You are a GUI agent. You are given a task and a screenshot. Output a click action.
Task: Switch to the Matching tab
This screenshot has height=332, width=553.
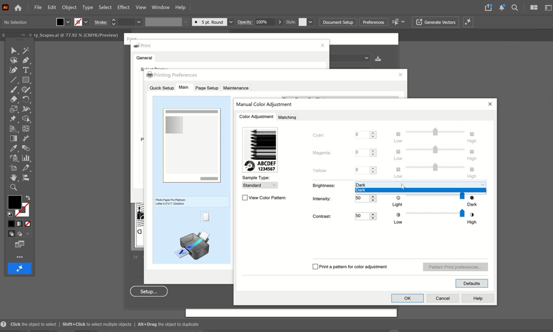[287, 117]
